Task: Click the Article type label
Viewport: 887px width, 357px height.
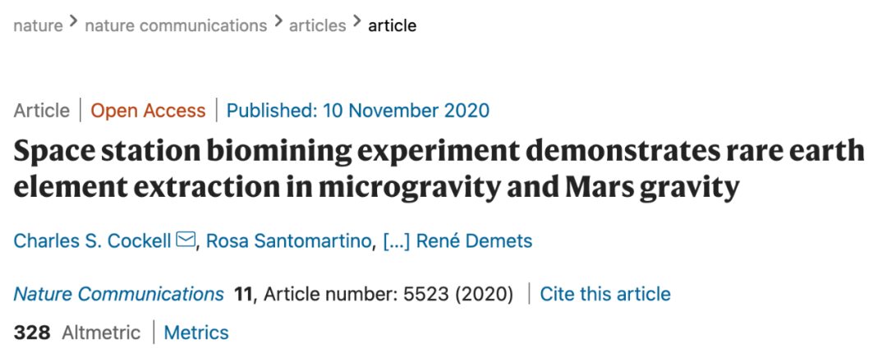Action: (x=41, y=111)
